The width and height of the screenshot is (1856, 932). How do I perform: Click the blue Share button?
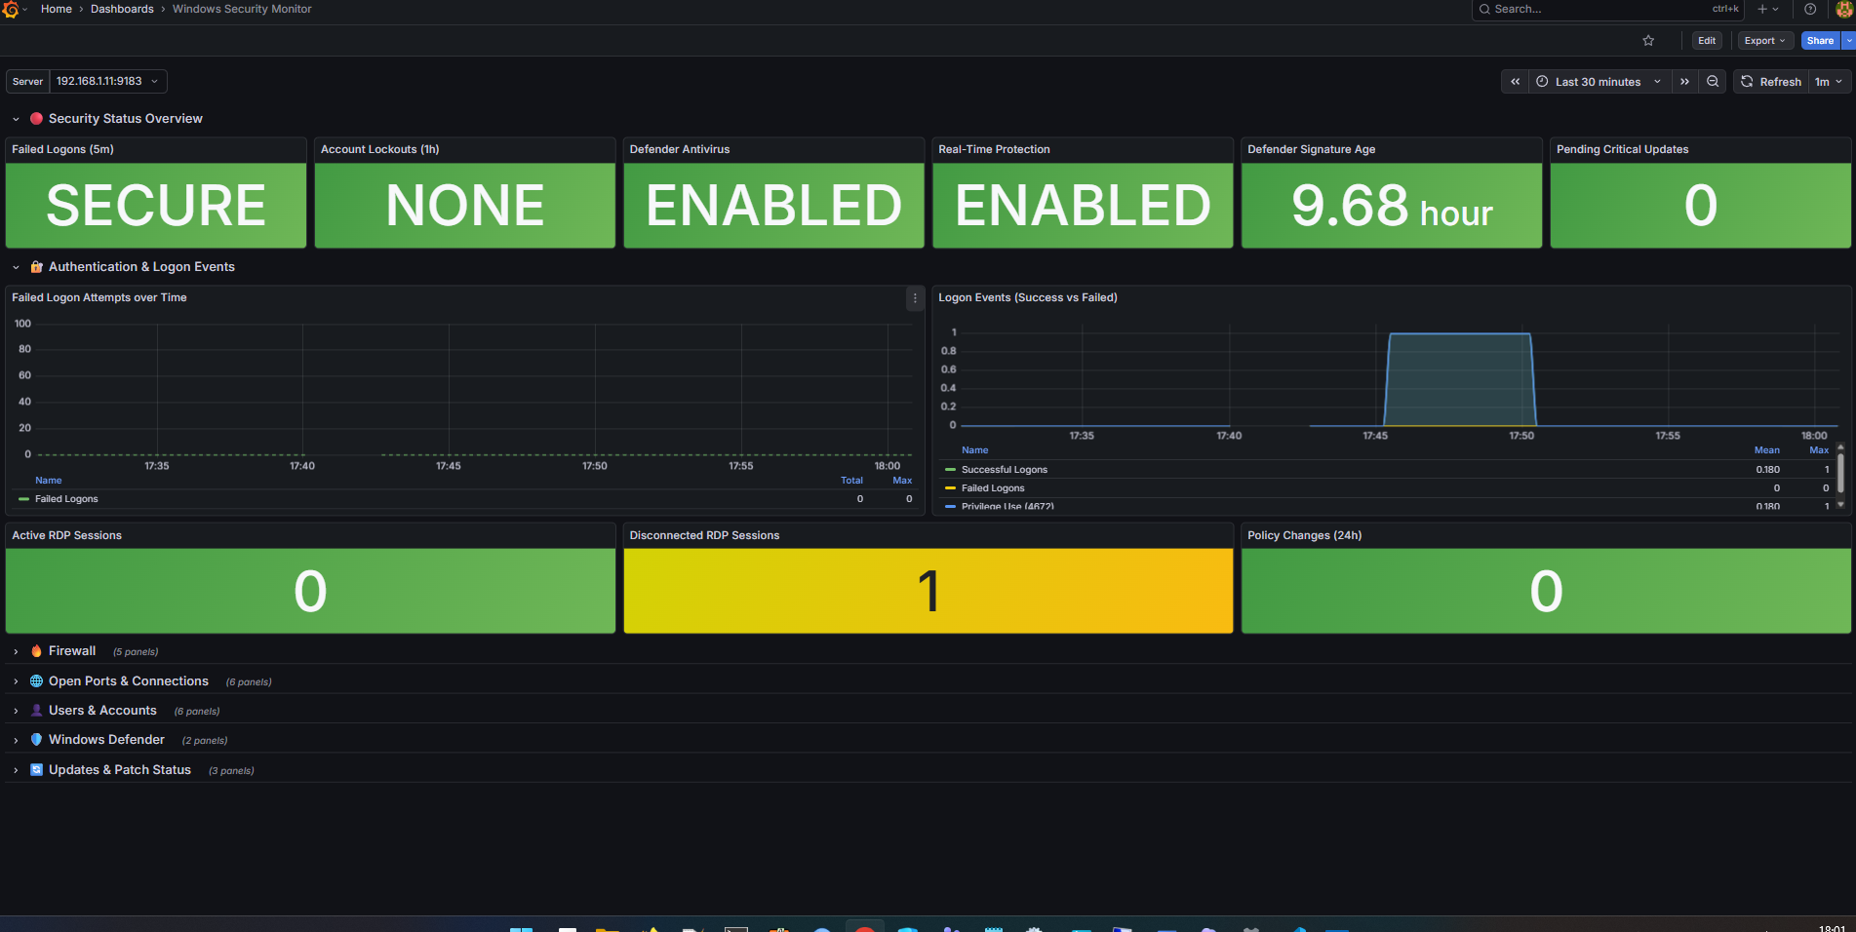pyautogui.click(x=1820, y=41)
